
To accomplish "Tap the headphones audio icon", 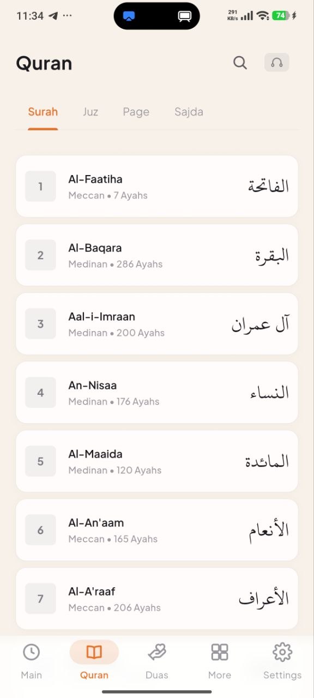I will 277,63.
